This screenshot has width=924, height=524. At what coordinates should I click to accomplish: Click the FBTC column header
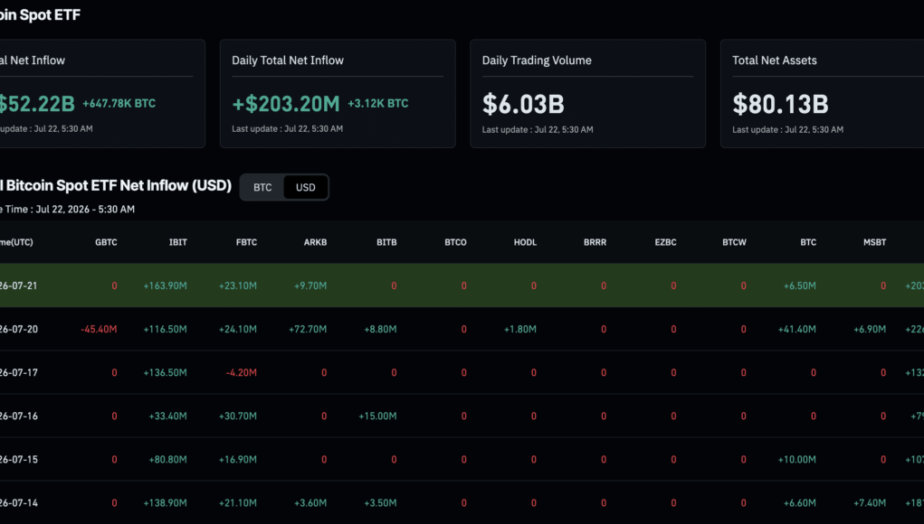(246, 242)
